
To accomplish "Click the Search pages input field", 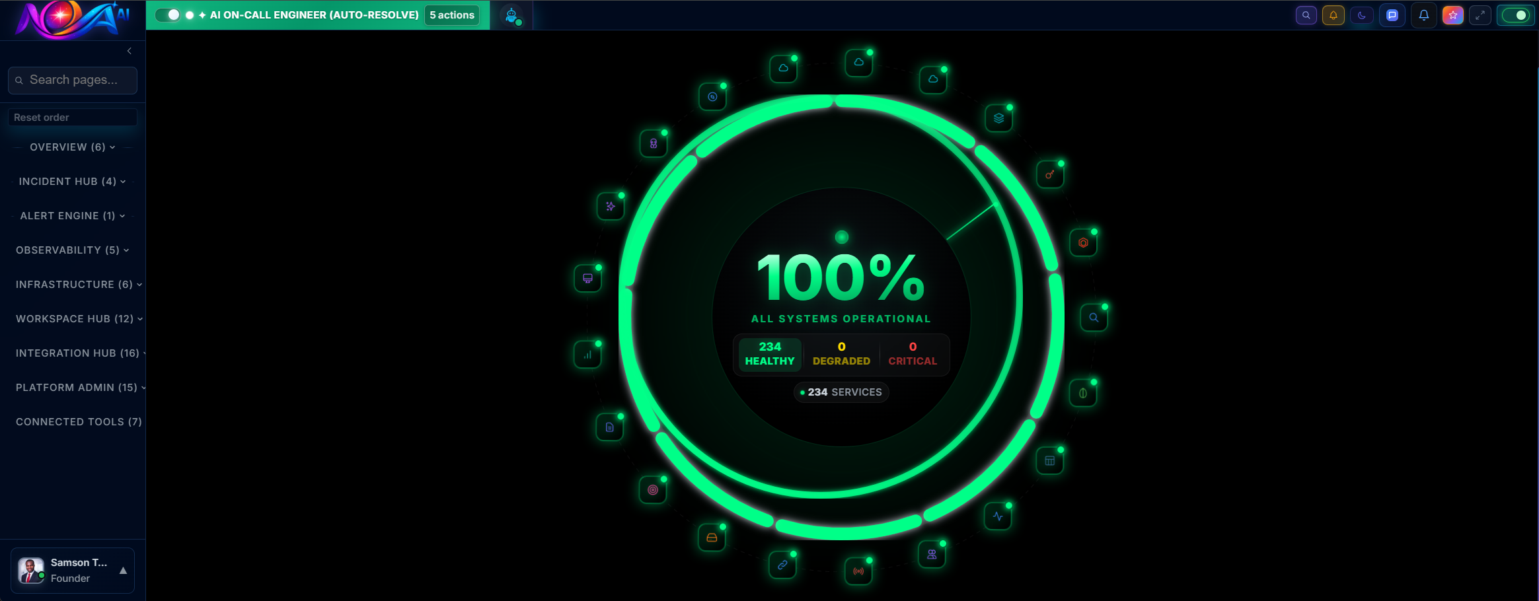I will (73, 80).
